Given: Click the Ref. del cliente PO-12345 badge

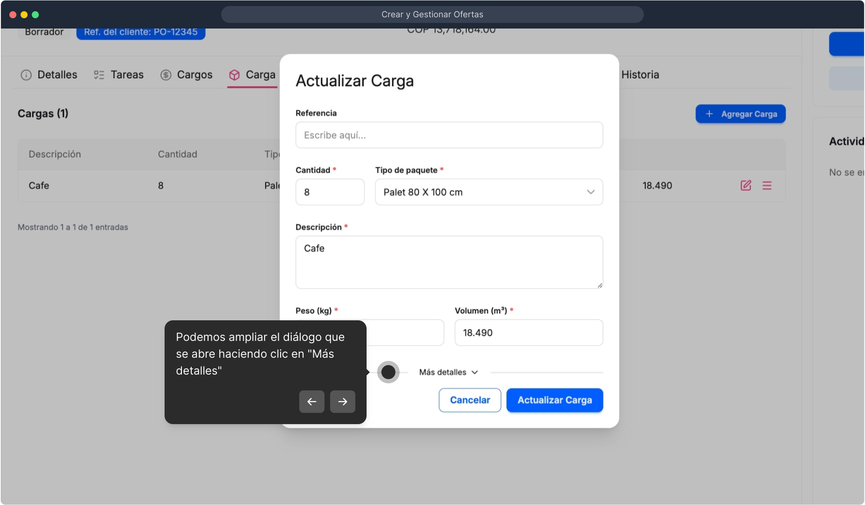Looking at the screenshot, I should click(141, 33).
